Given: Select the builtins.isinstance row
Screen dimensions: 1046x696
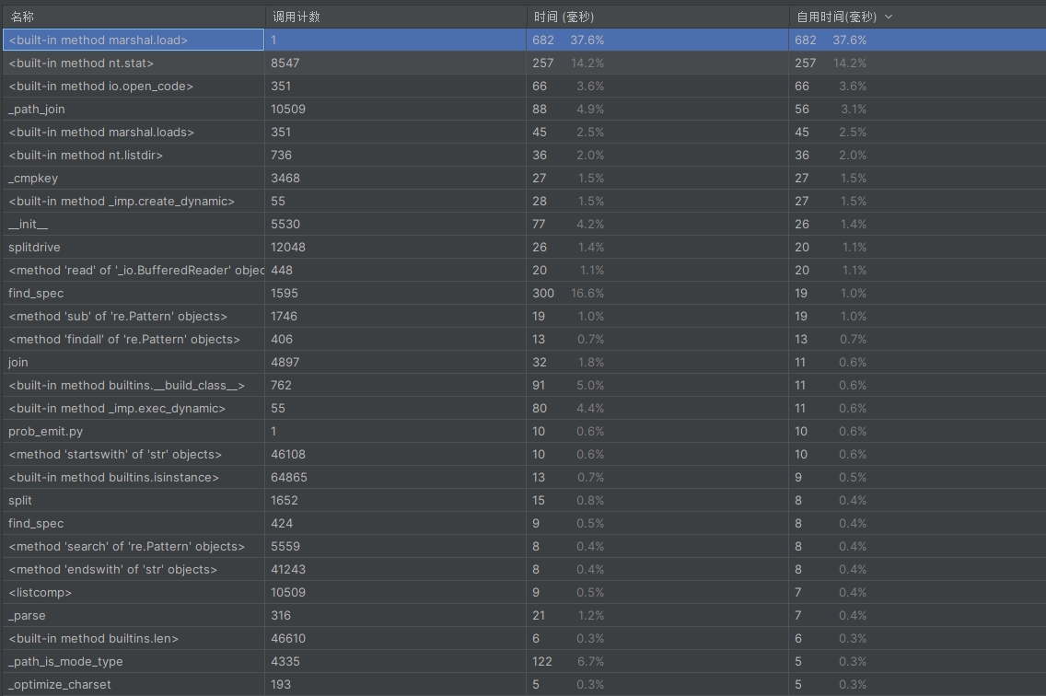Looking at the screenshot, I should (523, 477).
